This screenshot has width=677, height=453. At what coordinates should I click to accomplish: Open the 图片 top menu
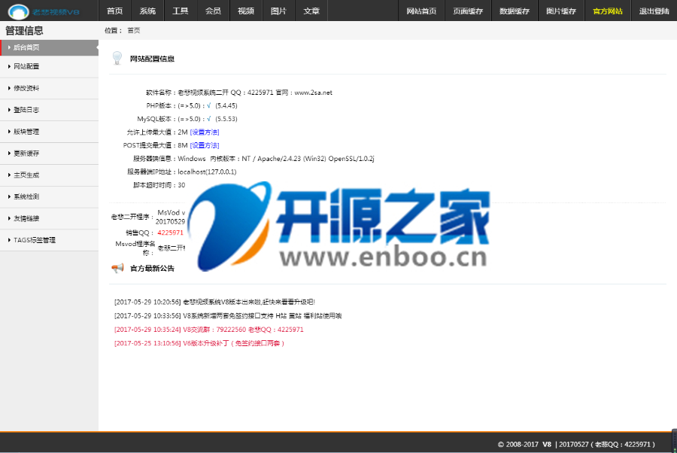[279, 11]
